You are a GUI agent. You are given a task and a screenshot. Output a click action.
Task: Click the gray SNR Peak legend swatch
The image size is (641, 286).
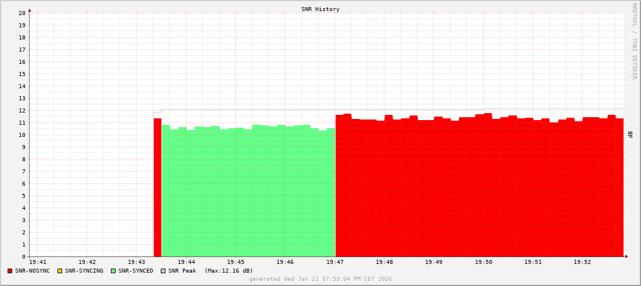[x=163, y=271]
